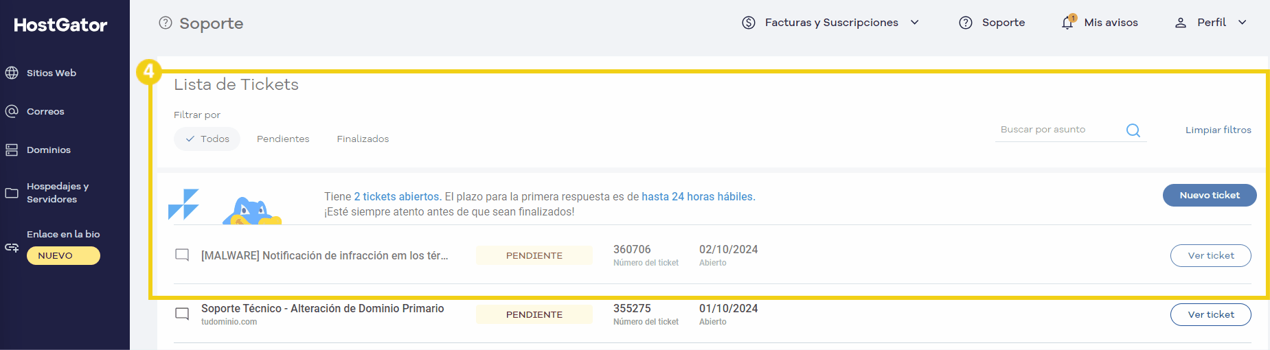Click ticket number 355275
The image size is (1270, 350).
(632, 308)
